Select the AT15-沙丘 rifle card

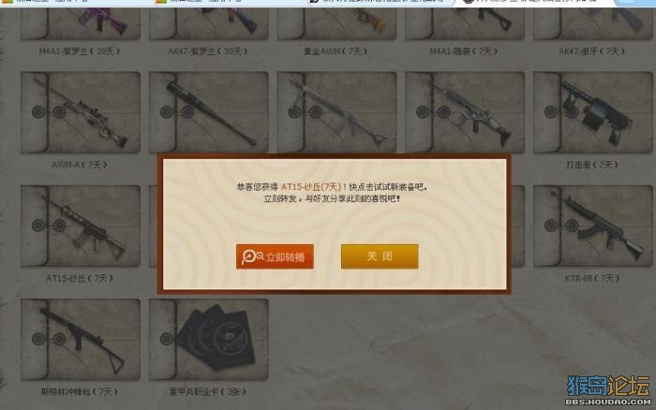pyautogui.click(x=81, y=227)
